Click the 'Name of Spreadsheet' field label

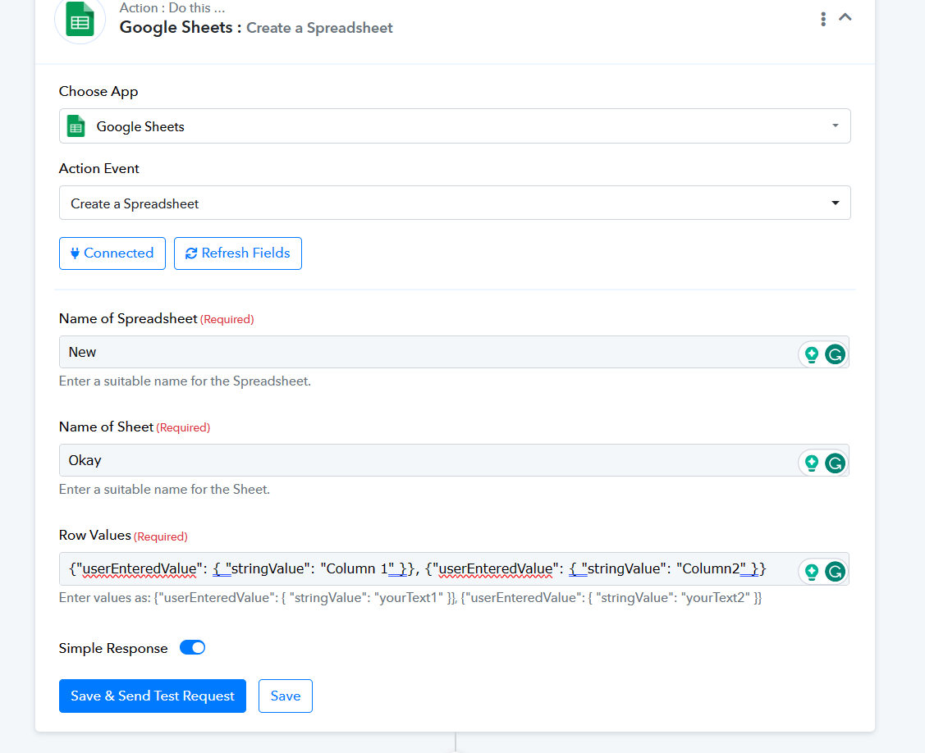(x=128, y=318)
